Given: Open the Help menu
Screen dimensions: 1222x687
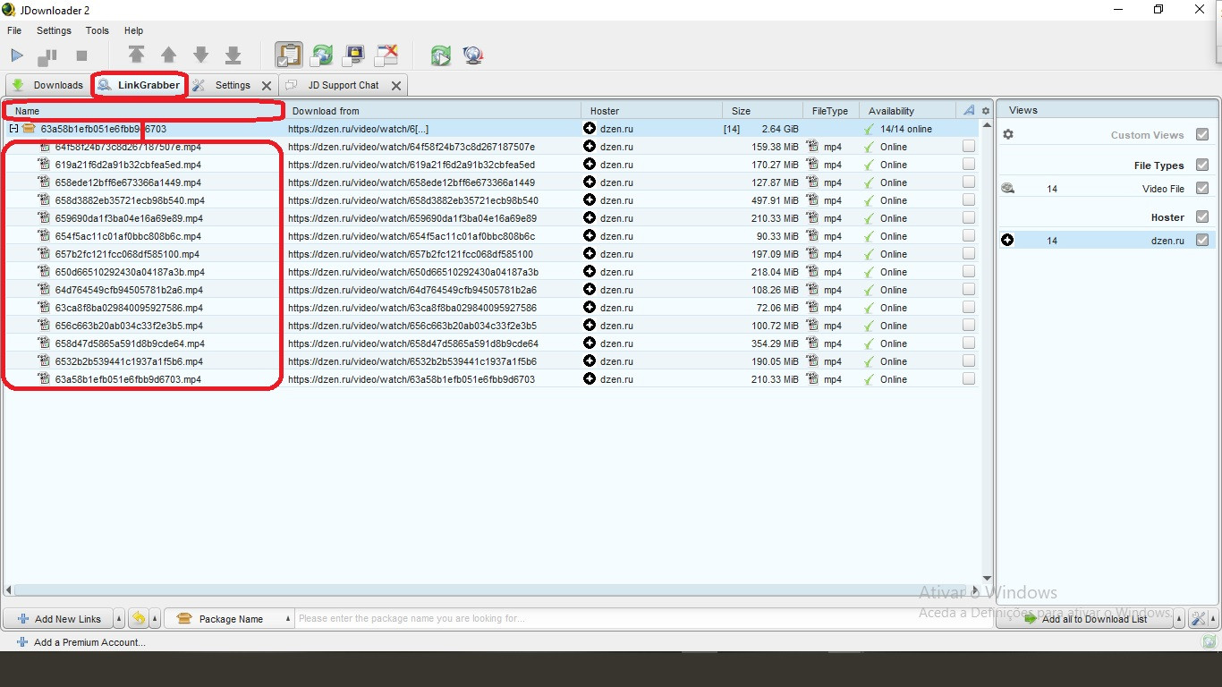Looking at the screenshot, I should (x=133, y=30).
